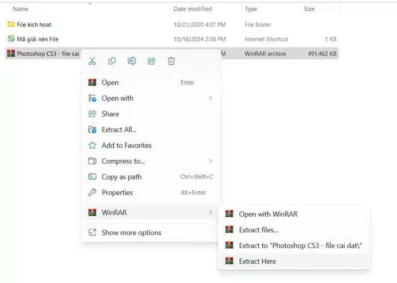397x283 pixels.
Task: Click the Properties wrench icon
Action: [92, 192]
